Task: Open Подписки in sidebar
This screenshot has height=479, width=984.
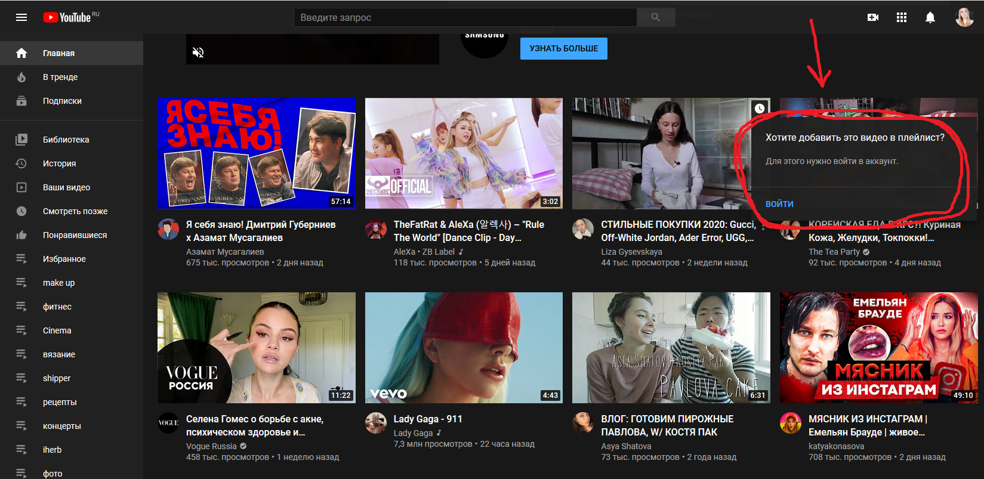Action: (x=72, y=101)
